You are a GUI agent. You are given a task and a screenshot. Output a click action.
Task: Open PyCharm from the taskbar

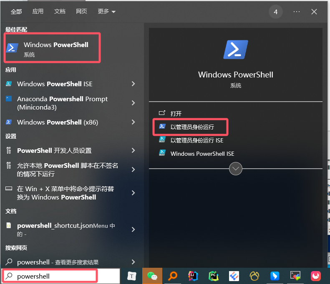(x=214, y=276)
